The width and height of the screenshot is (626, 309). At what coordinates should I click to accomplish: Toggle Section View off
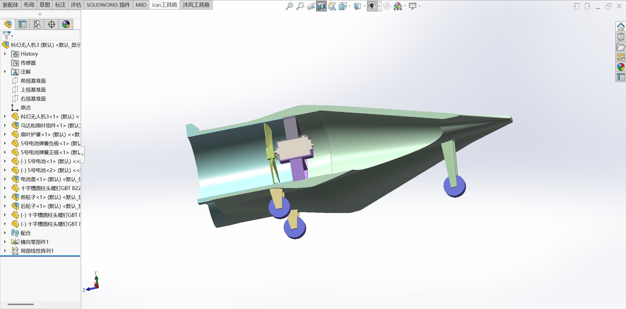click(321, 6)
